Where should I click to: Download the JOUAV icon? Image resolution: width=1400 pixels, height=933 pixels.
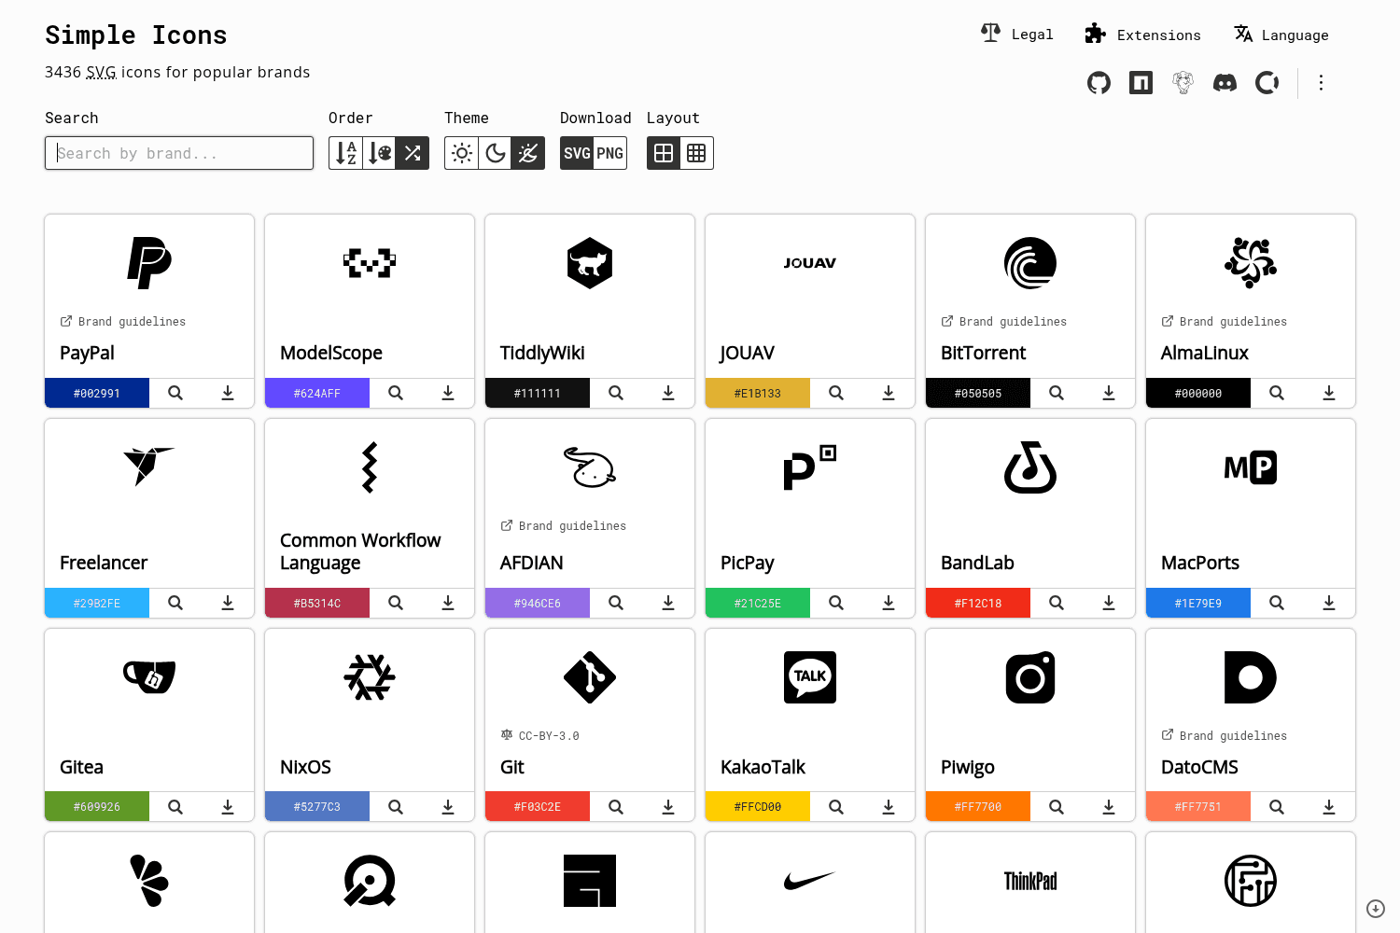(x=889, y=393)
